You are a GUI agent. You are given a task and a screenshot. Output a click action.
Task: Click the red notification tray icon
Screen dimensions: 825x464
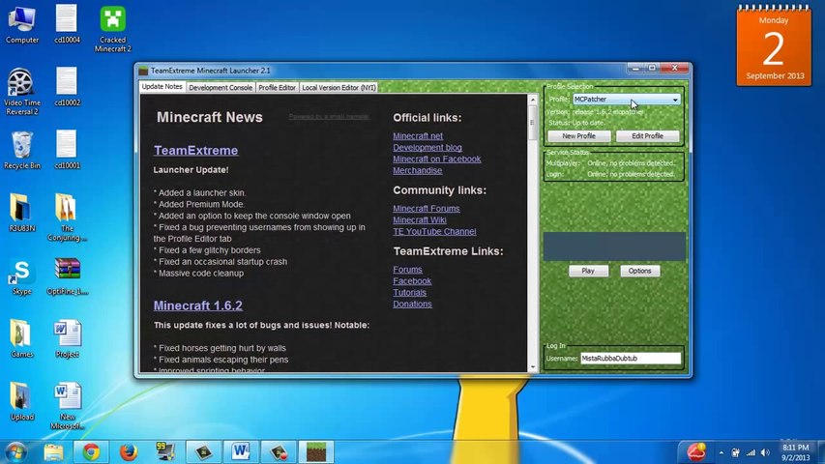pyautogui.click(x=696, y=451)
